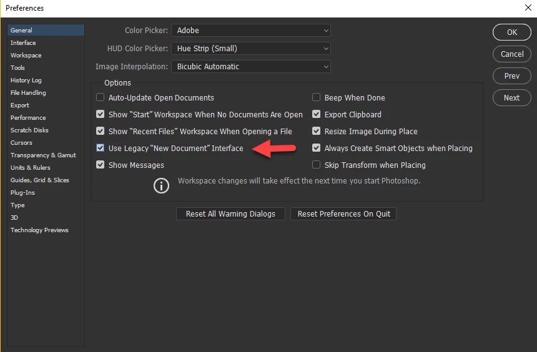Screen dimensions: 537x352
Task: Go to previous section with Prev
Action: pos(511,76)
